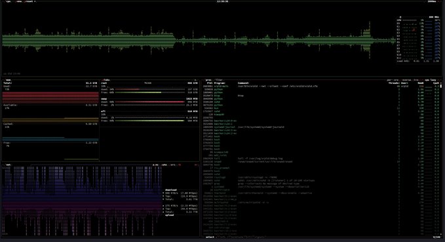Toggle auto scaling in net box
The height and width of the screenshot is (242, 445).
(x=164, y=165)
